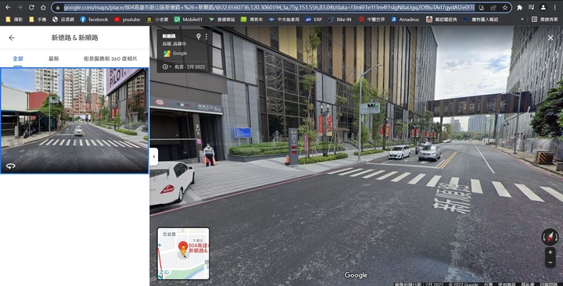Screen dimensions: 563x286
Task: Open the 博客來 bookmark
Action: click(252, 20)
